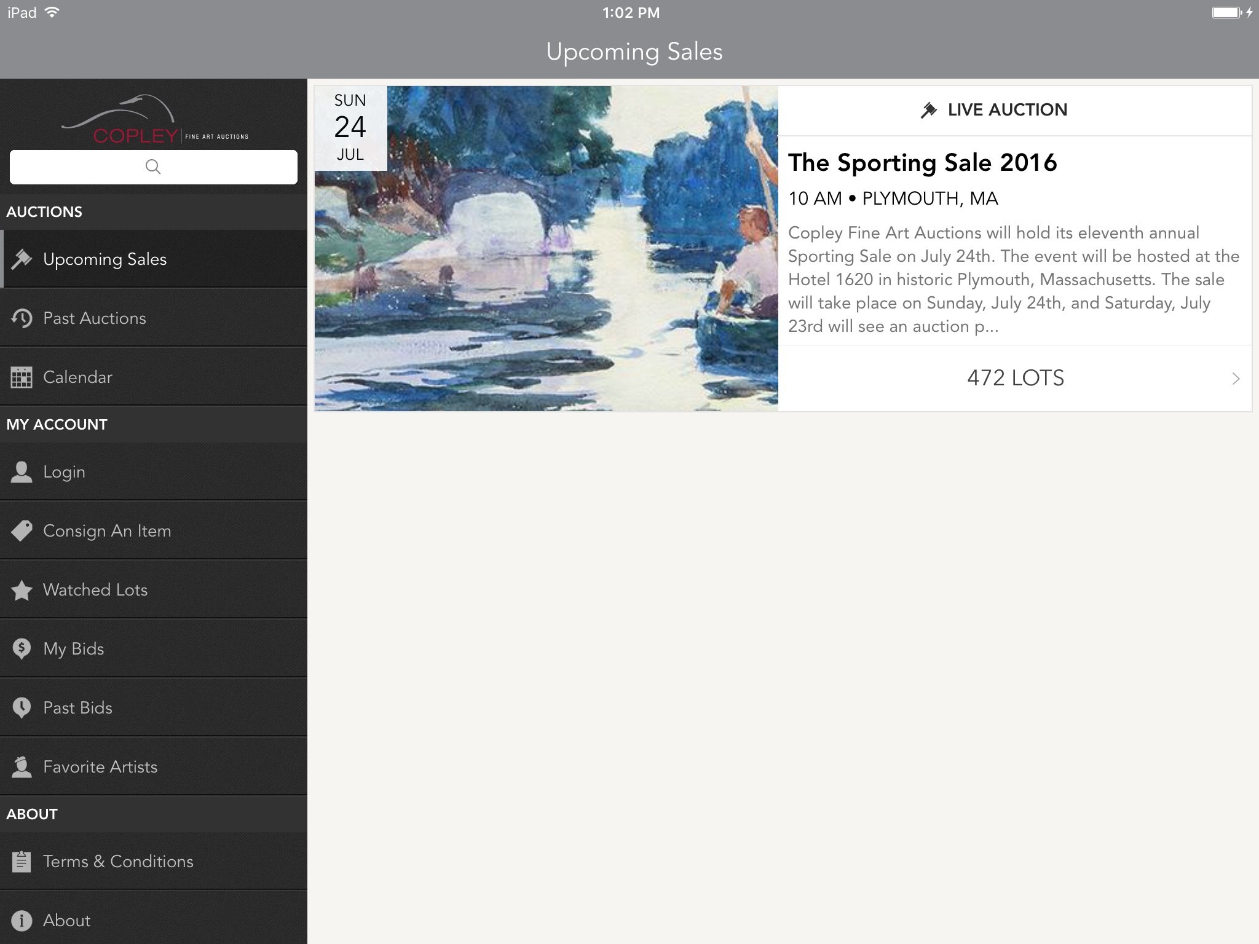Open The Sporting Sale 2016 title

pos(922,163)
